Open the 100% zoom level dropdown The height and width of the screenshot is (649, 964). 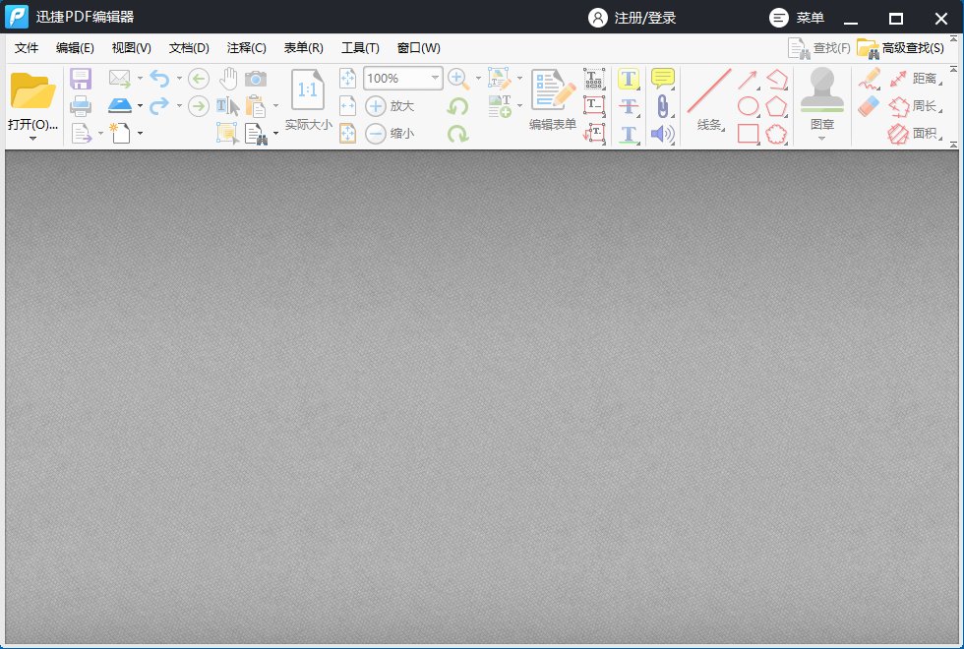click(436, 77)
